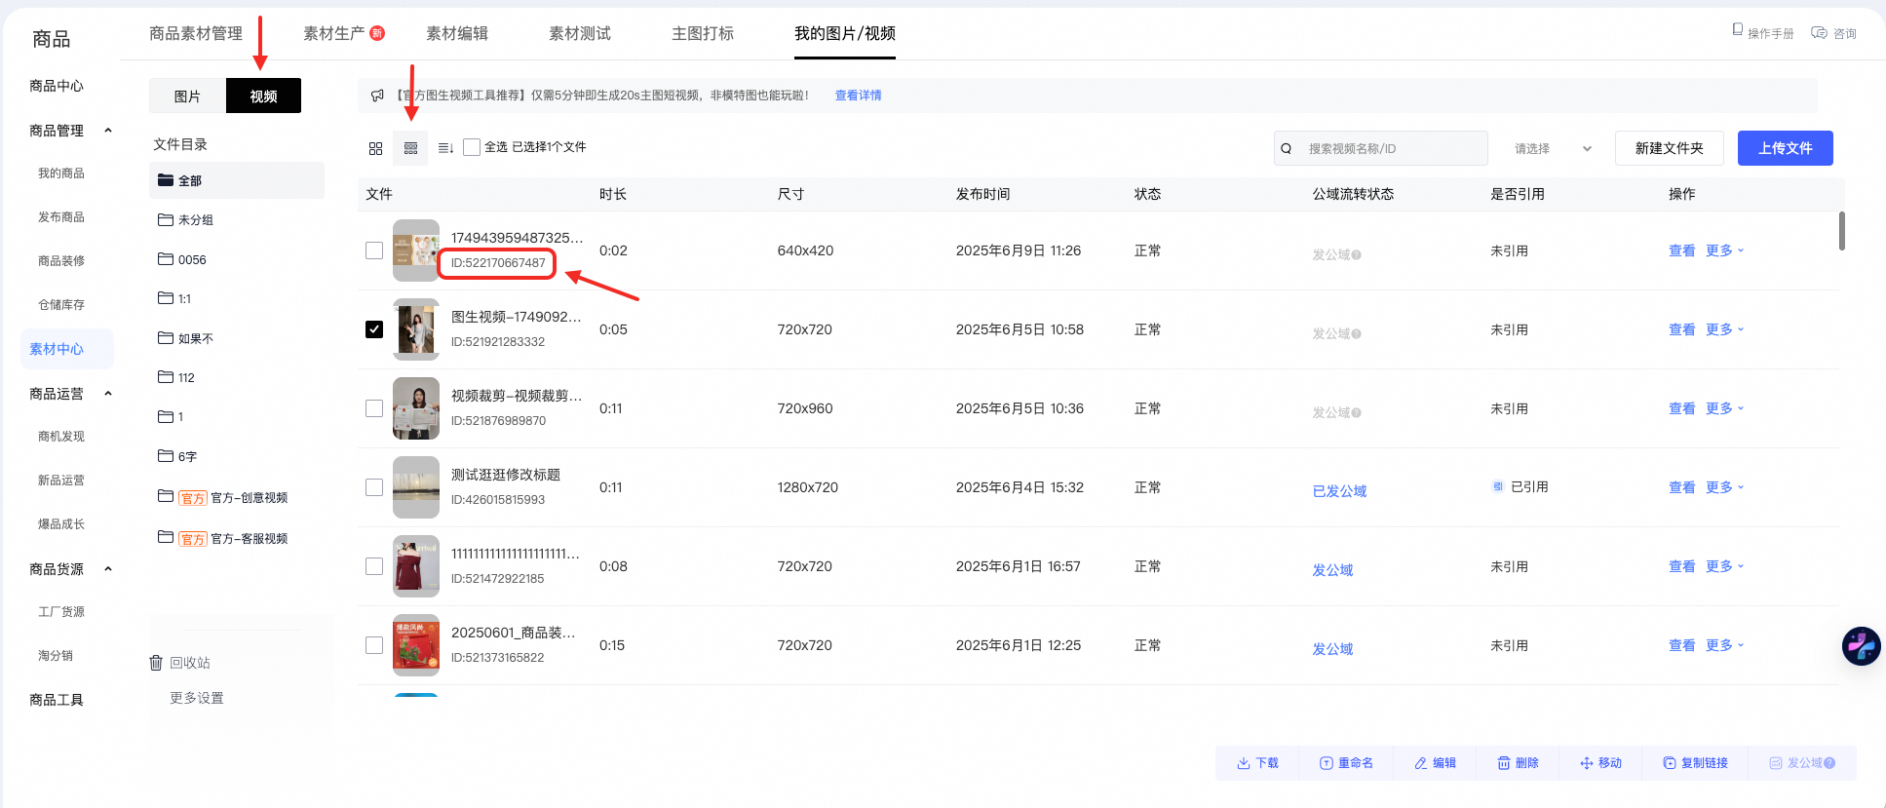This screenshot has height=808, width=1886.
Task: Click the 上传文件 button
Action: [1786, 148]
